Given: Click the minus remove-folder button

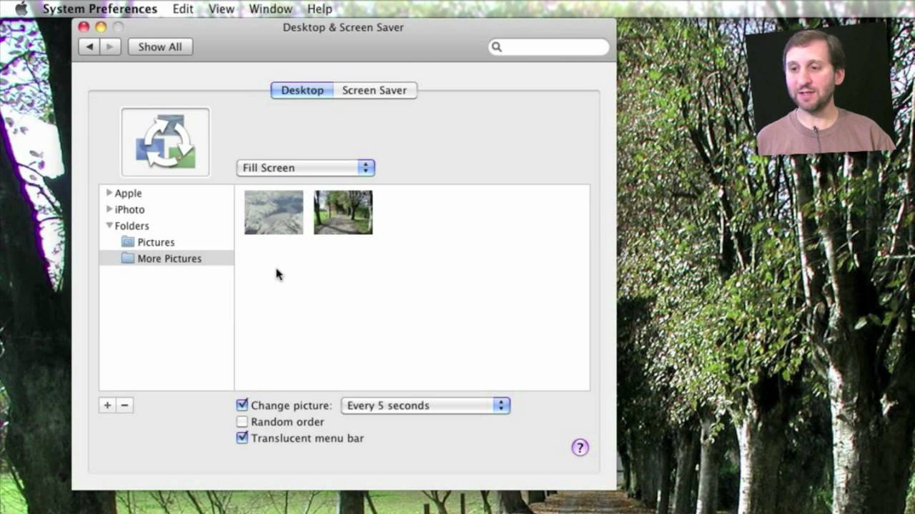Looking at the screenshot, I should tap(124, 405).
